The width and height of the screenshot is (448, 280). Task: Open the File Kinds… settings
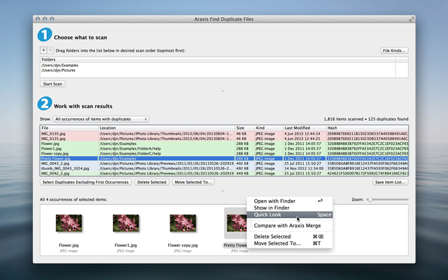[x=394, y=50]
